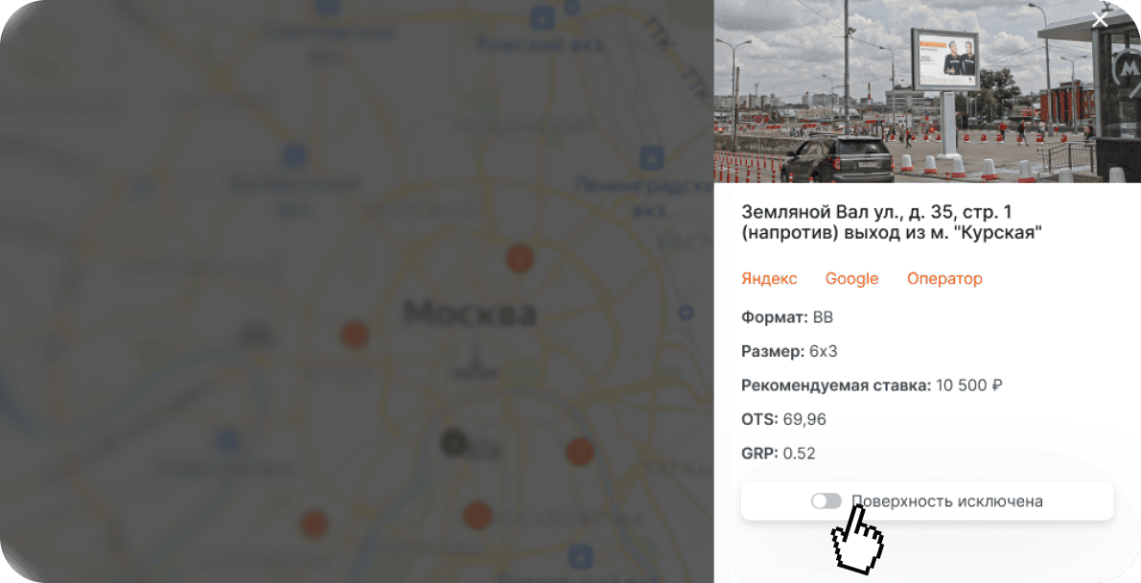Click the Kremlin landmark icon under Москва

pyautogui.click(x=476, y=362)
